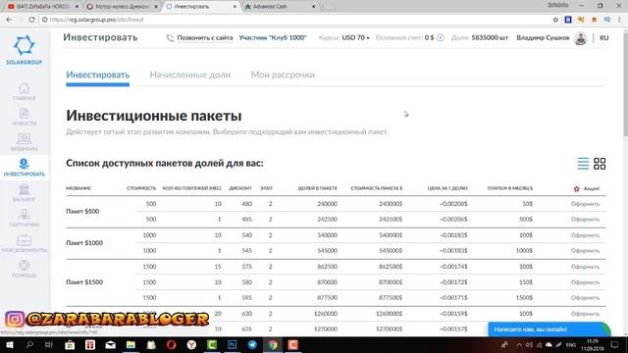
Task: Click Оформить for the 242500 shares package
Action: coord(585,220)
